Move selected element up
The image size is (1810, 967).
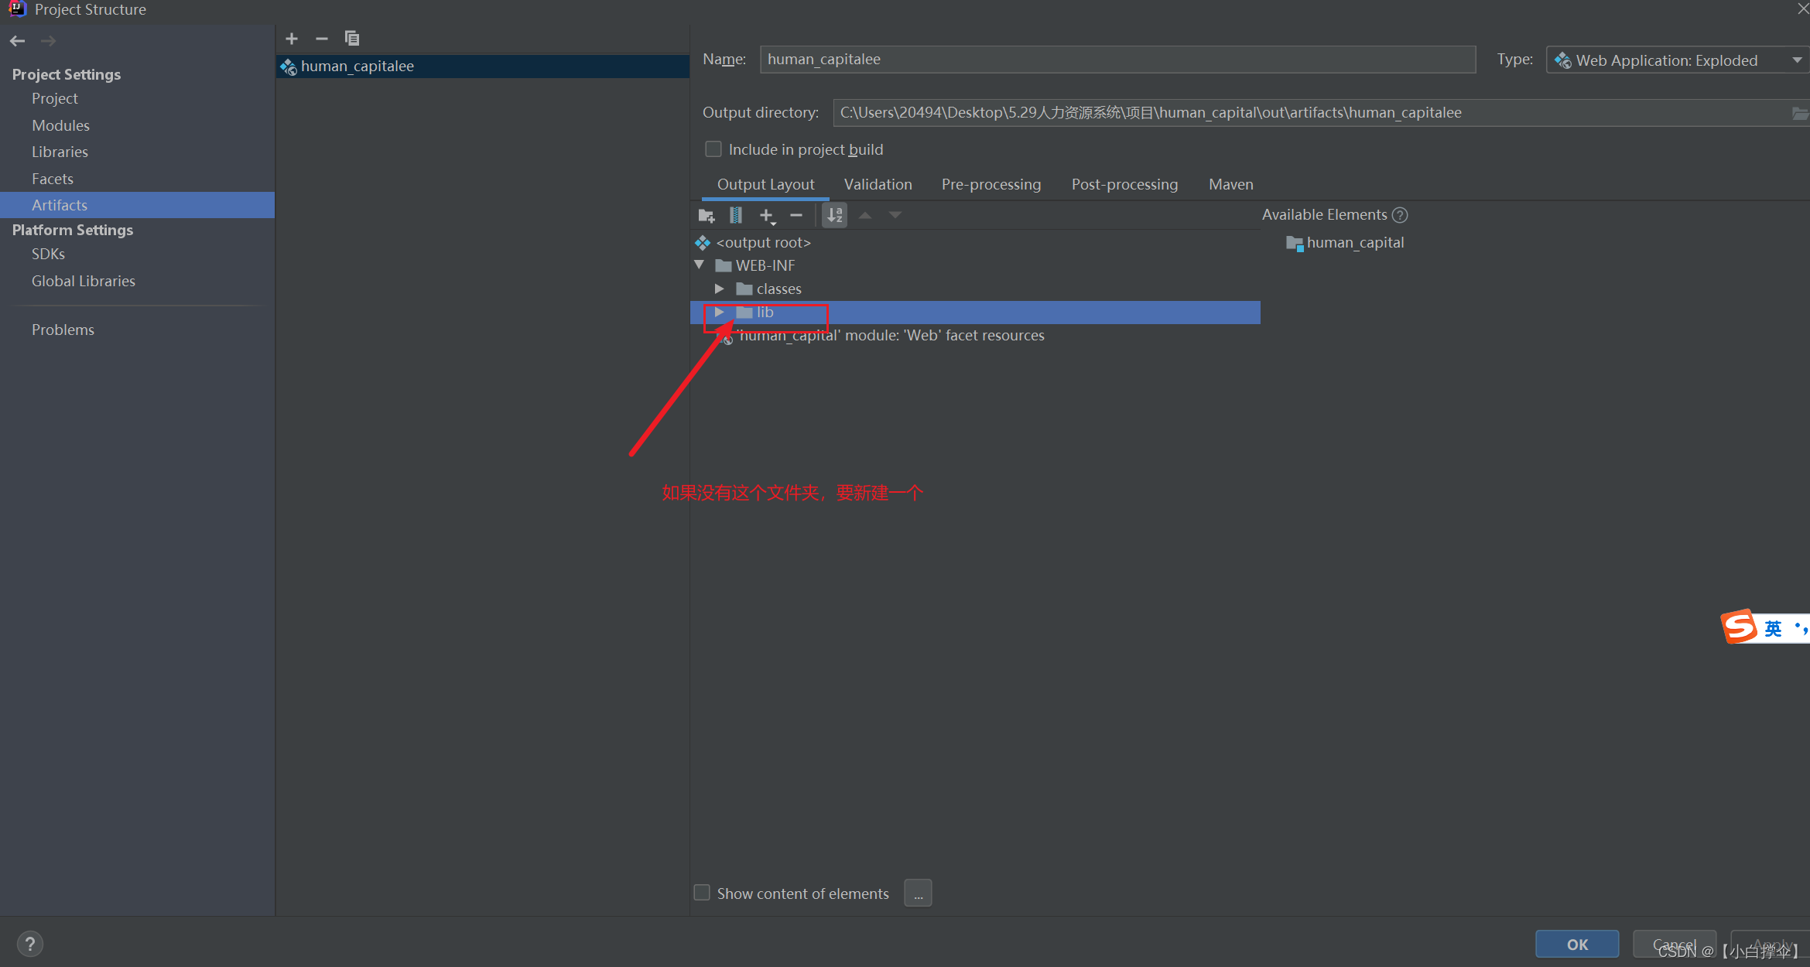tap(865, 215)
